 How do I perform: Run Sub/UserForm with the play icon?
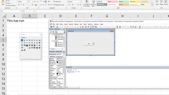(x=76, y=27)
